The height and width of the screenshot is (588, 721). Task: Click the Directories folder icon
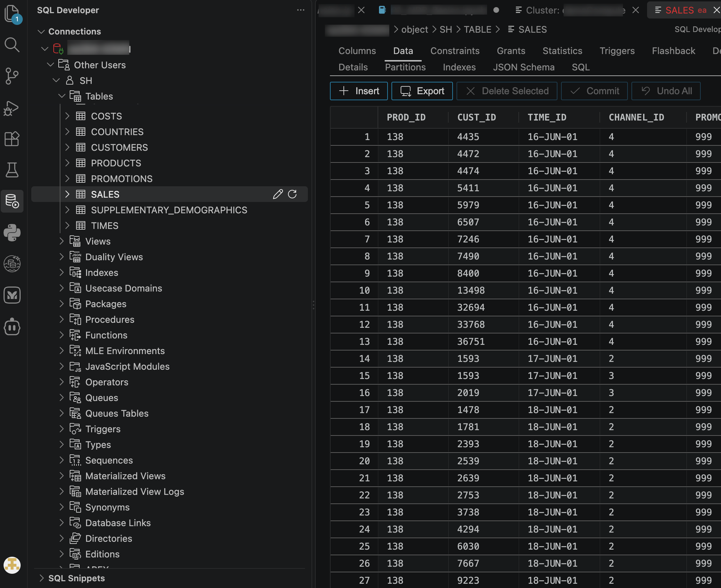[x=75, y=538]
